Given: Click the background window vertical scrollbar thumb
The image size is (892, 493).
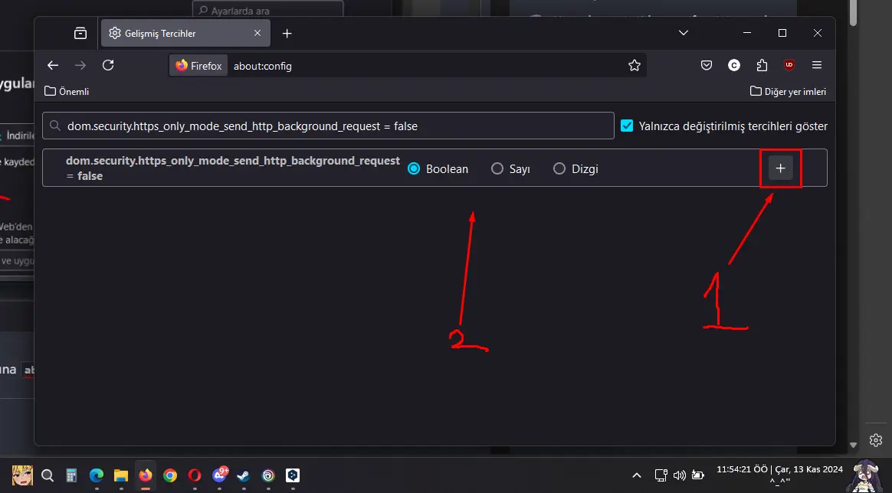Looking at the screenshot, I should [853, 12].
